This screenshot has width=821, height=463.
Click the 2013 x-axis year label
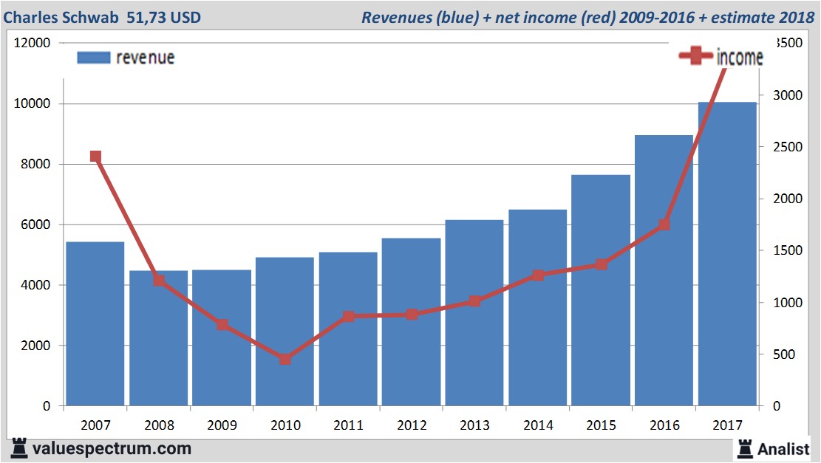click(x=474, y=425)
